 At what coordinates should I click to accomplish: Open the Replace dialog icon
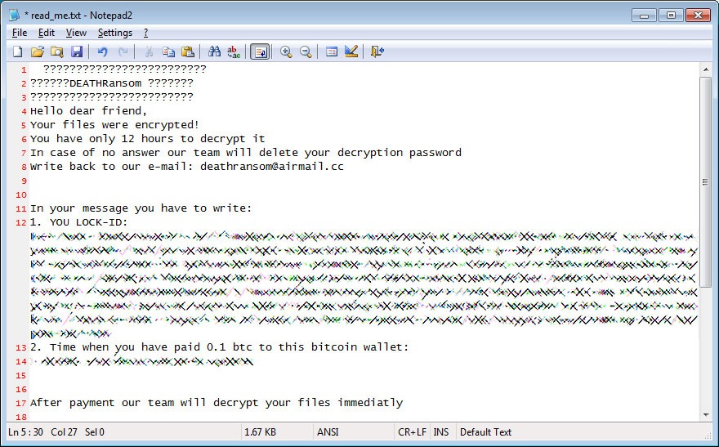pyautogui.click(x=234, y=51)
